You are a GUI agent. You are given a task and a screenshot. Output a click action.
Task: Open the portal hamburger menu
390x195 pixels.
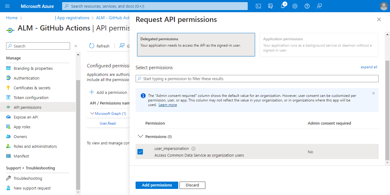[x=7, y=6]
